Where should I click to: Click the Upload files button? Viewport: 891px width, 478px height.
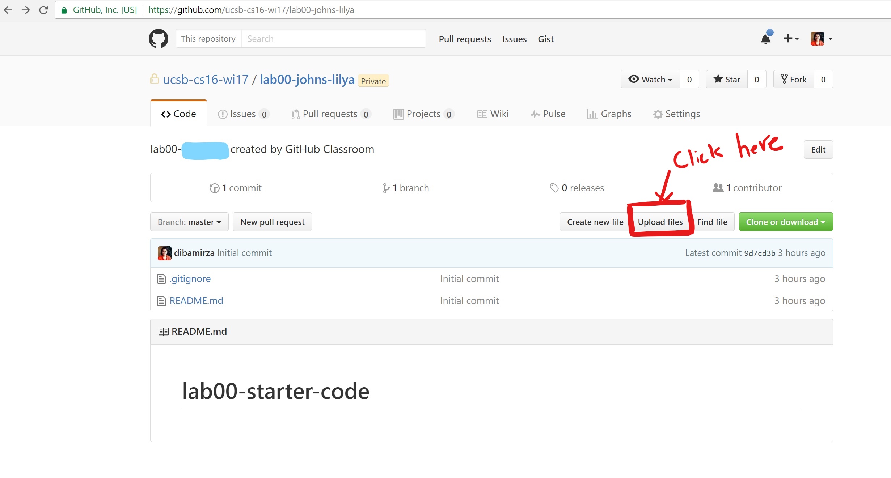[660, 222]
